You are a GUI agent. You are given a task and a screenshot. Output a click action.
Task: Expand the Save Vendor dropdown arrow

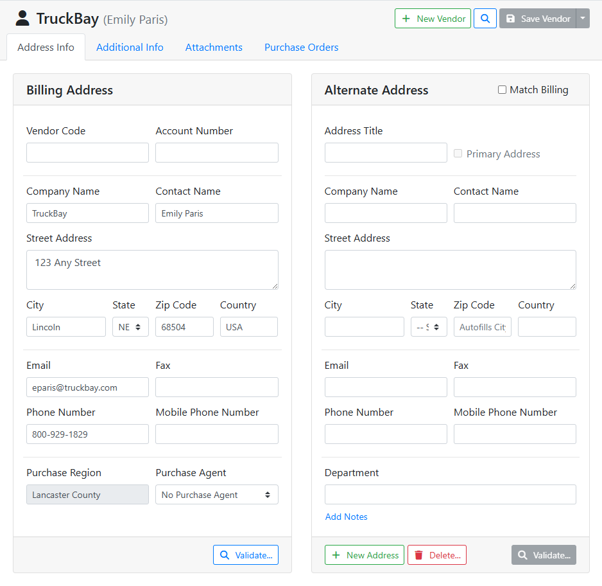click(583, 19)
